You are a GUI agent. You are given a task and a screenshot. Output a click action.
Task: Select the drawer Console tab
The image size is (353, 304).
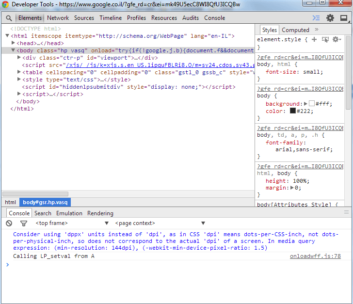pyautogui.click(x=19, y=213)
